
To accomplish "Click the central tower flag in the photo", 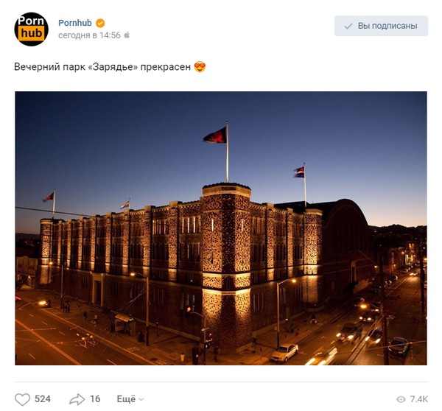I will tap(215, 136).
